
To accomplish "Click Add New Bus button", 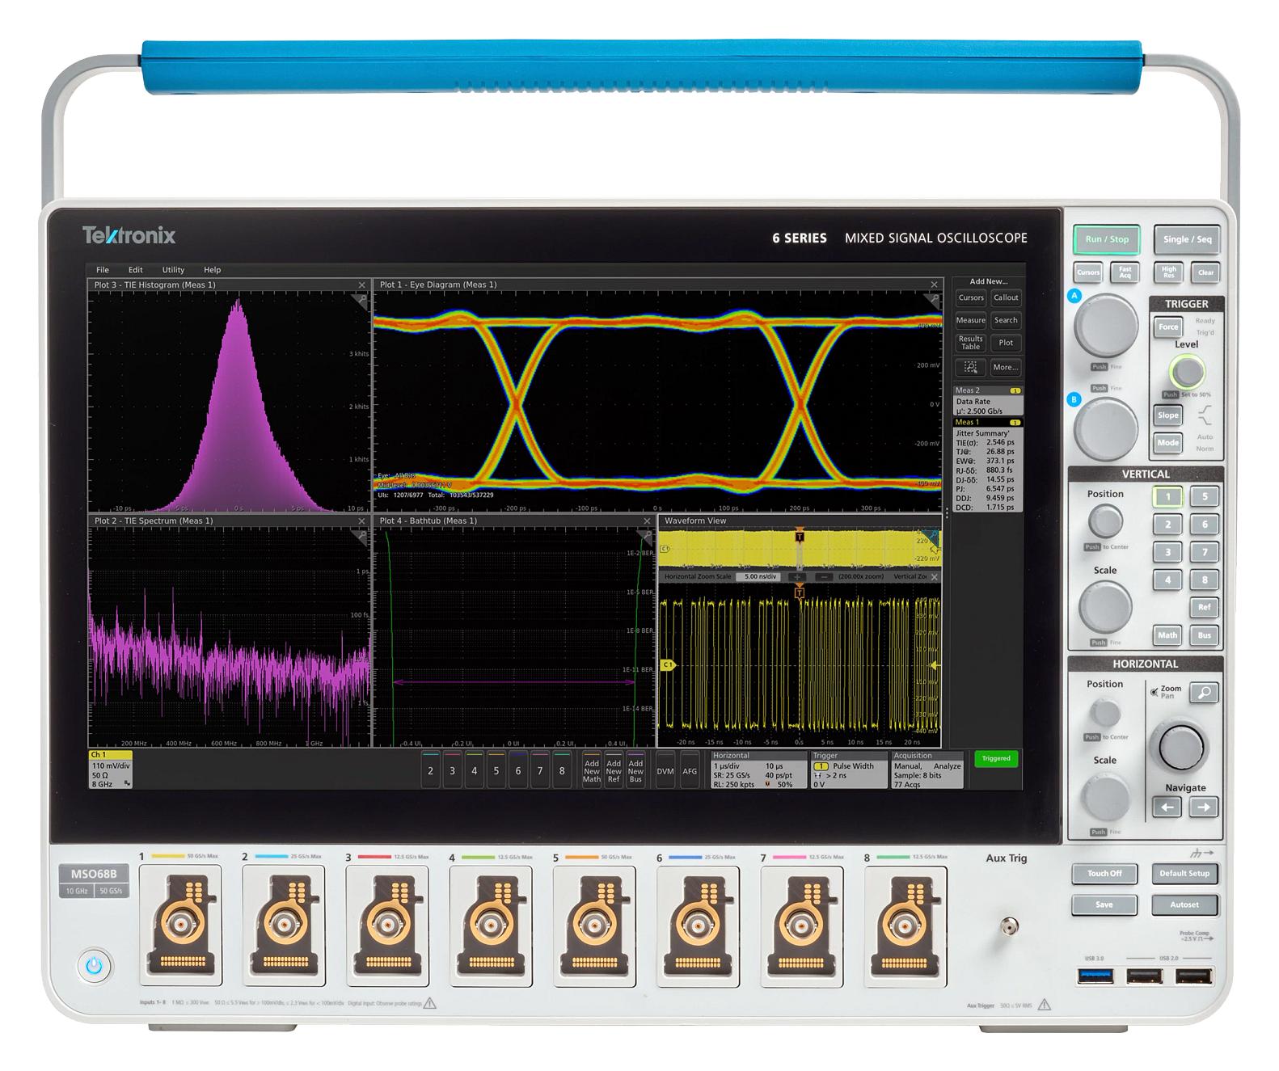I will [635, 771].
